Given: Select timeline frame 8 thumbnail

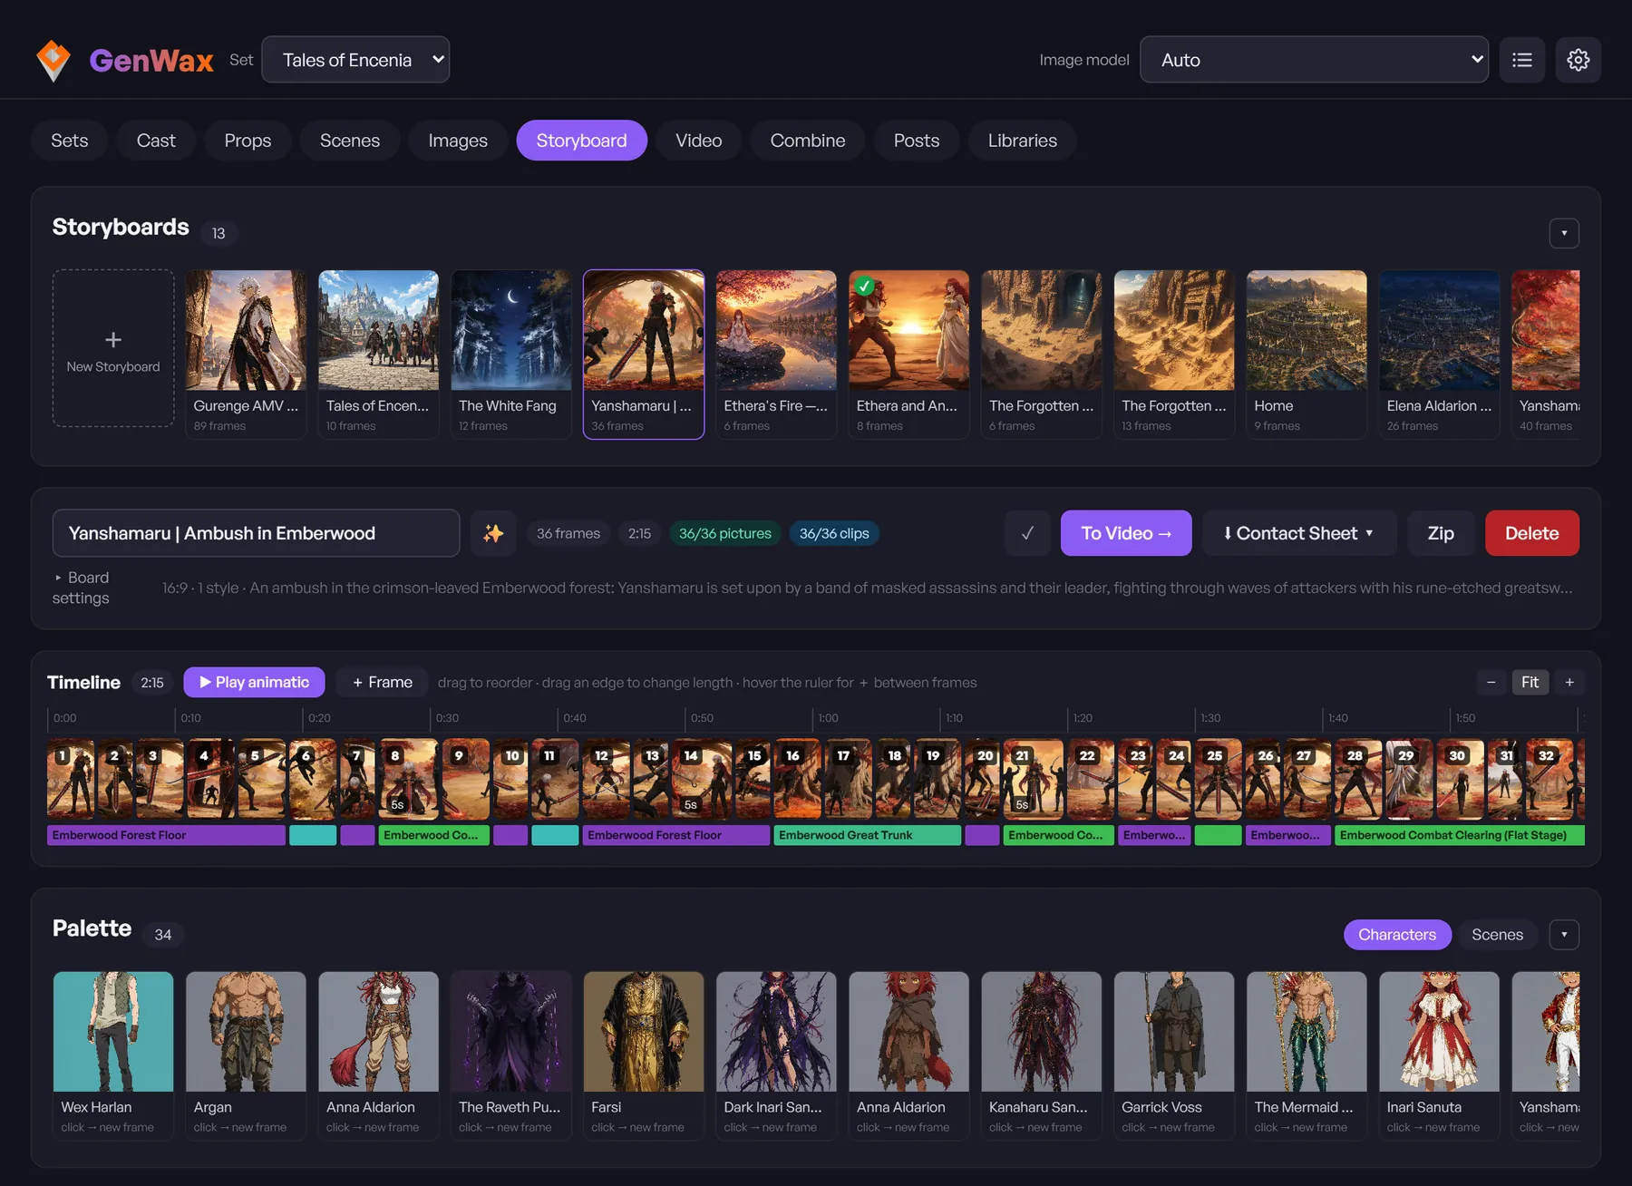Looking at the screenshot, I should click(x=409, y=779).
